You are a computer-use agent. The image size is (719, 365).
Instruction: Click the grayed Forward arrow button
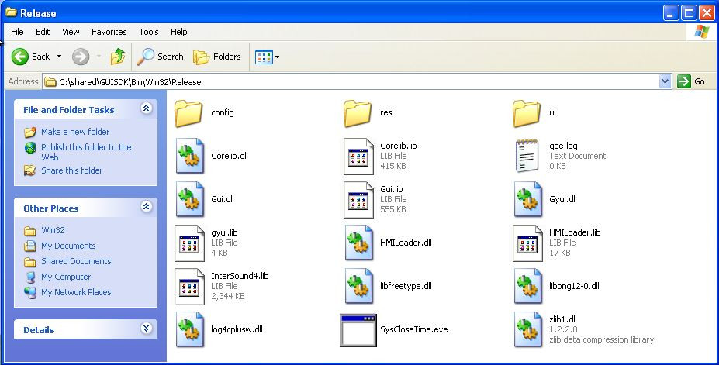click(81, 57)
